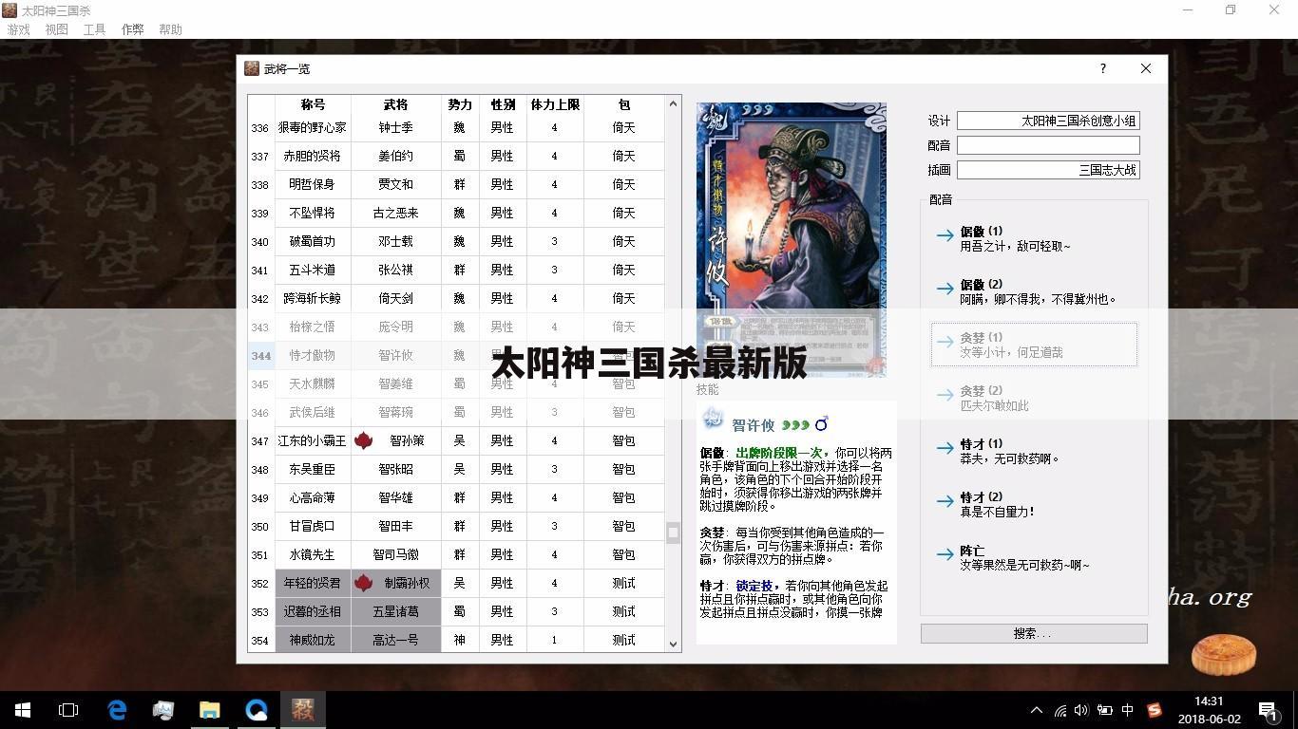Click the 许攸 card portrait image
1298x729 pixels.
pyautogui.click(x=792, y=240)
